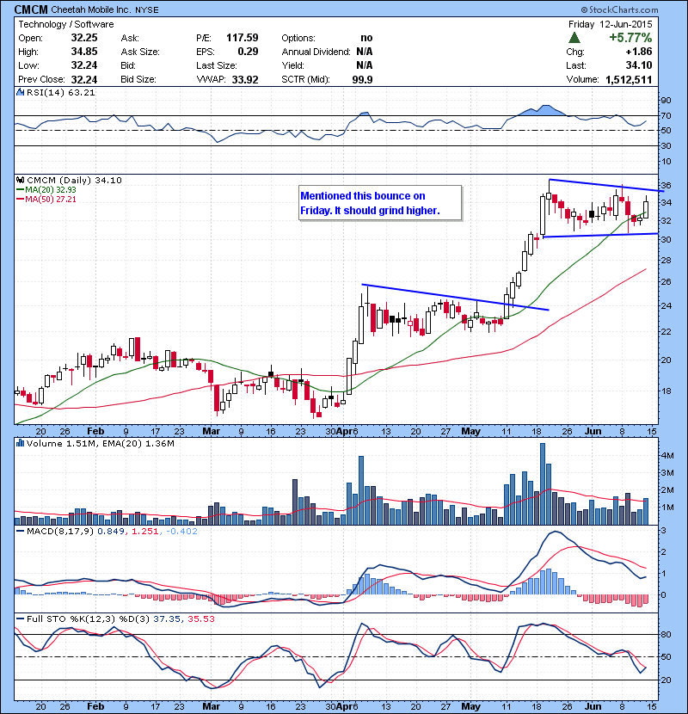This screenshot has height=714, width=688.
Task: Click the date Friday 12-Jun-2015
Action: point(610,24)
